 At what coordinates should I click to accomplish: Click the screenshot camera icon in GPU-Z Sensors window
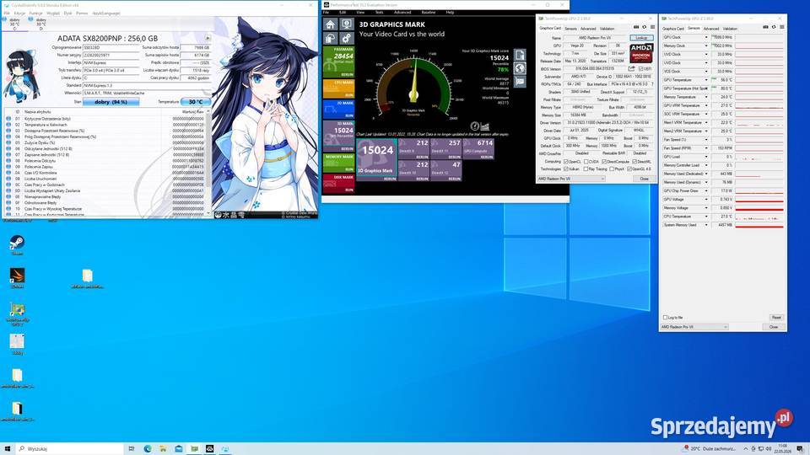coord(765,27)
